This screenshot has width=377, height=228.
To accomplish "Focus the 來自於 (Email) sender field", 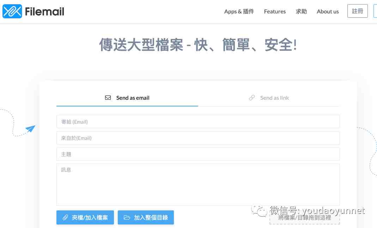I will (x=198, y=138).
